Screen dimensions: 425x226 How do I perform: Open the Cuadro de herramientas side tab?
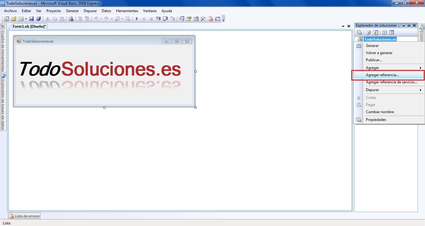tap(3, 48)
